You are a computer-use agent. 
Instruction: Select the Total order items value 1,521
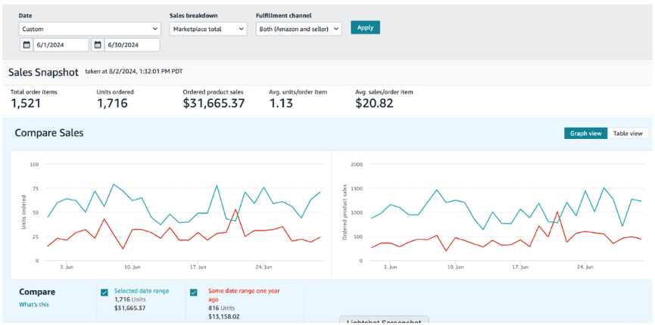point(26,104)
